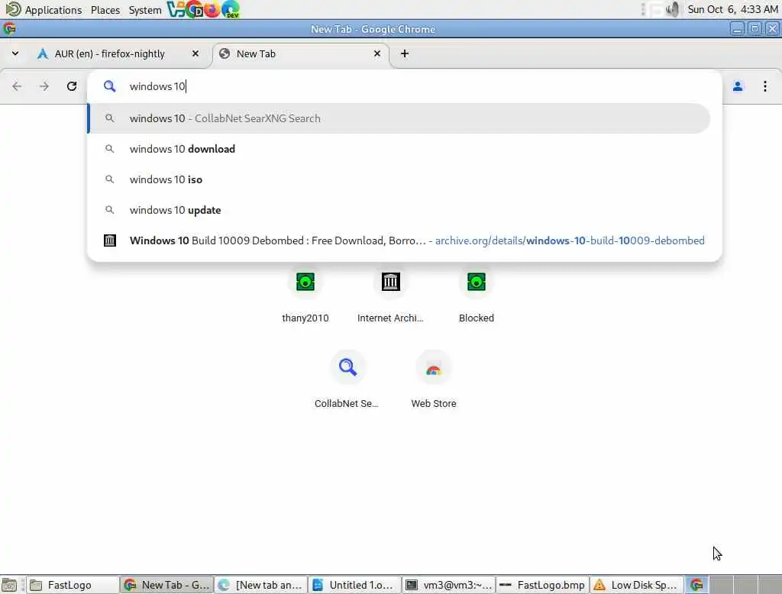The height and width of the screenshot is (594, 782).
Task: Close the AUR firefox-nightly tab
Action: pos(195,53)
